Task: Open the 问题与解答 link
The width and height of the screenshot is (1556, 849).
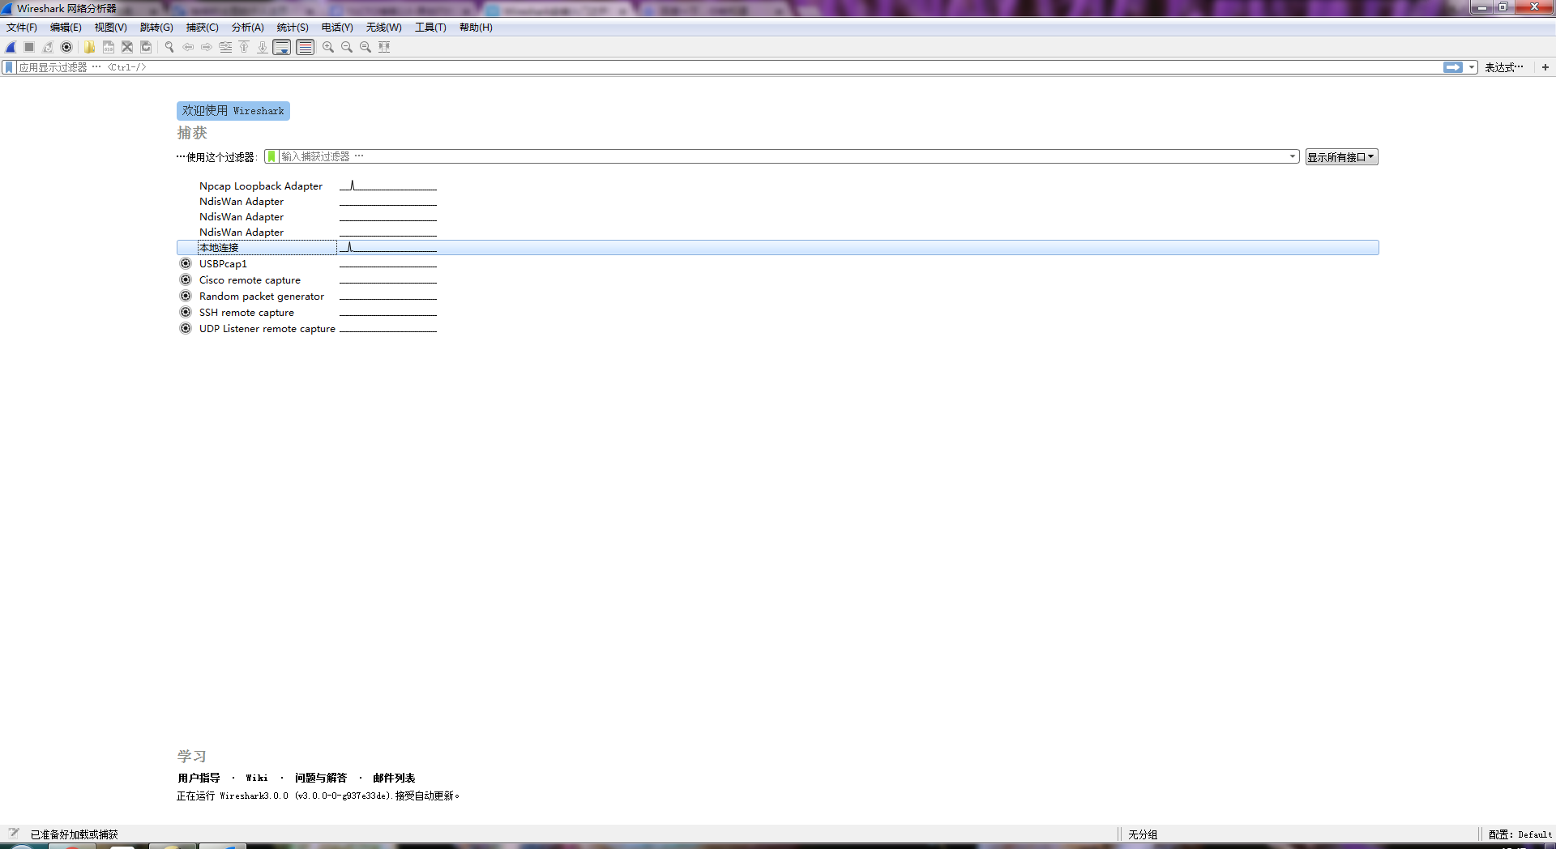Action: click(321, 778)
